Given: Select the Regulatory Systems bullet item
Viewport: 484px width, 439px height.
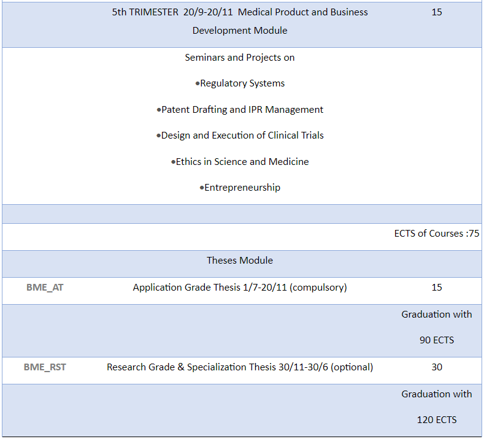Looking at the screenshot, I should click(239, 83).
